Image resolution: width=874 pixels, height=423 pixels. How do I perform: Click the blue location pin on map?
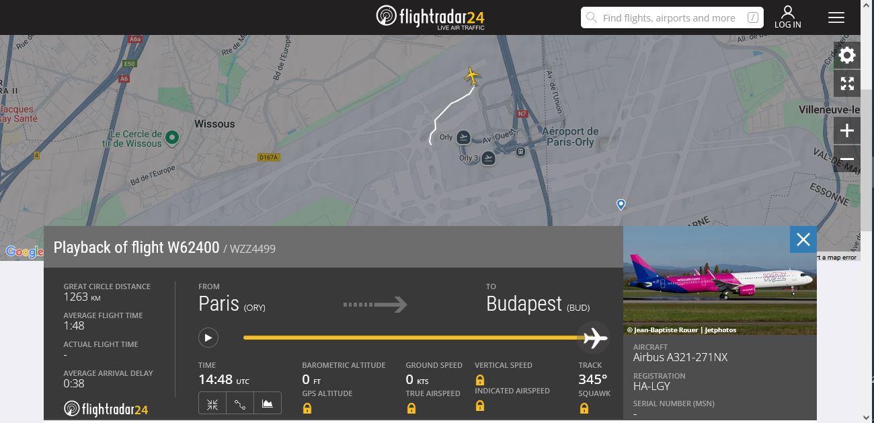(621, 204)
